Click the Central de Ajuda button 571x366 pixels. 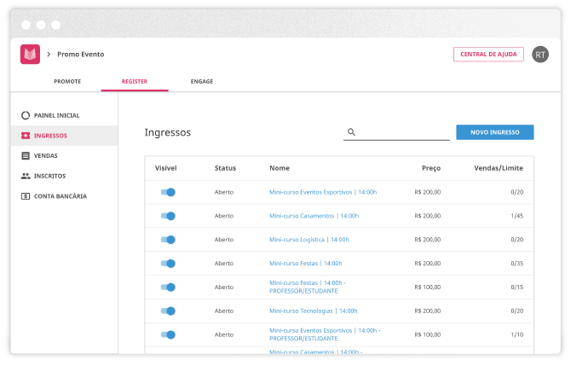pos(488,55)
